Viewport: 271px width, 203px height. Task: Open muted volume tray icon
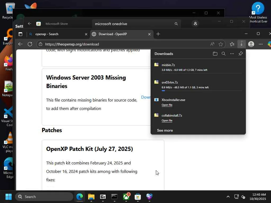tap(243, 197)
